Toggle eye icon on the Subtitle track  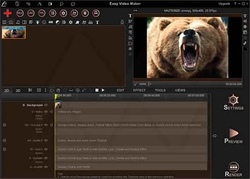pyautogui.click(x=46, y=158)
